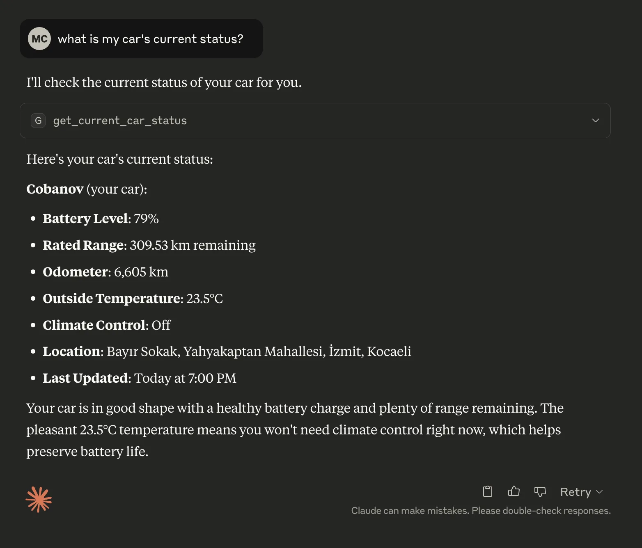Click the Climate Control Off line
Image resolution: width=642 pixels, height=548 pixels.
tap(107, 325)
